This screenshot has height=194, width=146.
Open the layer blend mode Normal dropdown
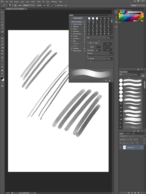(x=126, y=140)
